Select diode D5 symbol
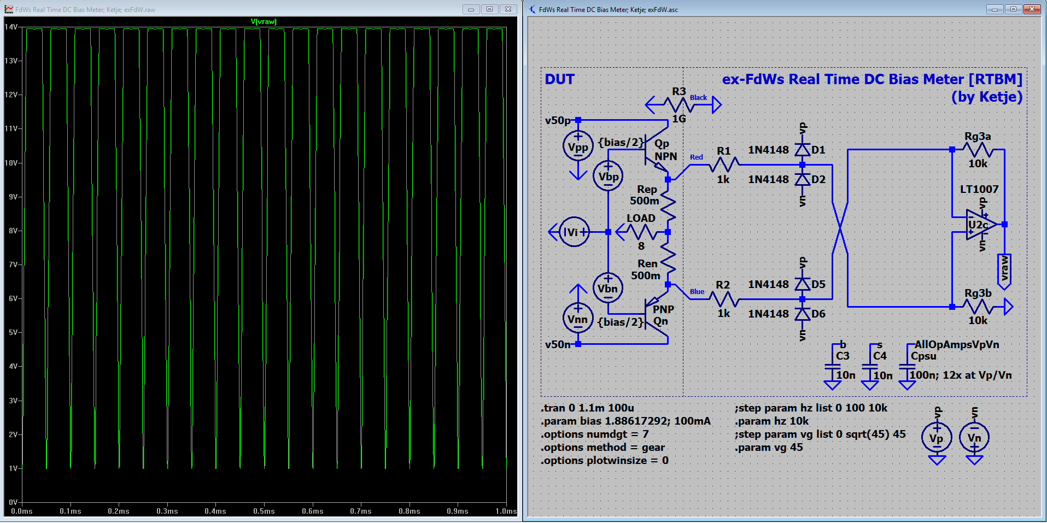 click(x=802, y=284)
